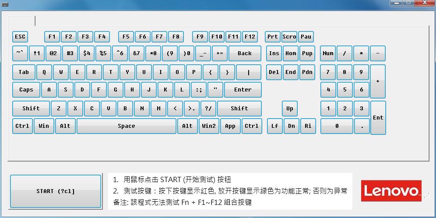
Task: Click the ESC key button
Action: click(20, 37)
